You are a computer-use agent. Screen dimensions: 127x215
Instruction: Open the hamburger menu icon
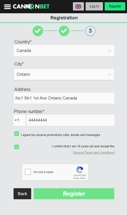tap(7, 7)
